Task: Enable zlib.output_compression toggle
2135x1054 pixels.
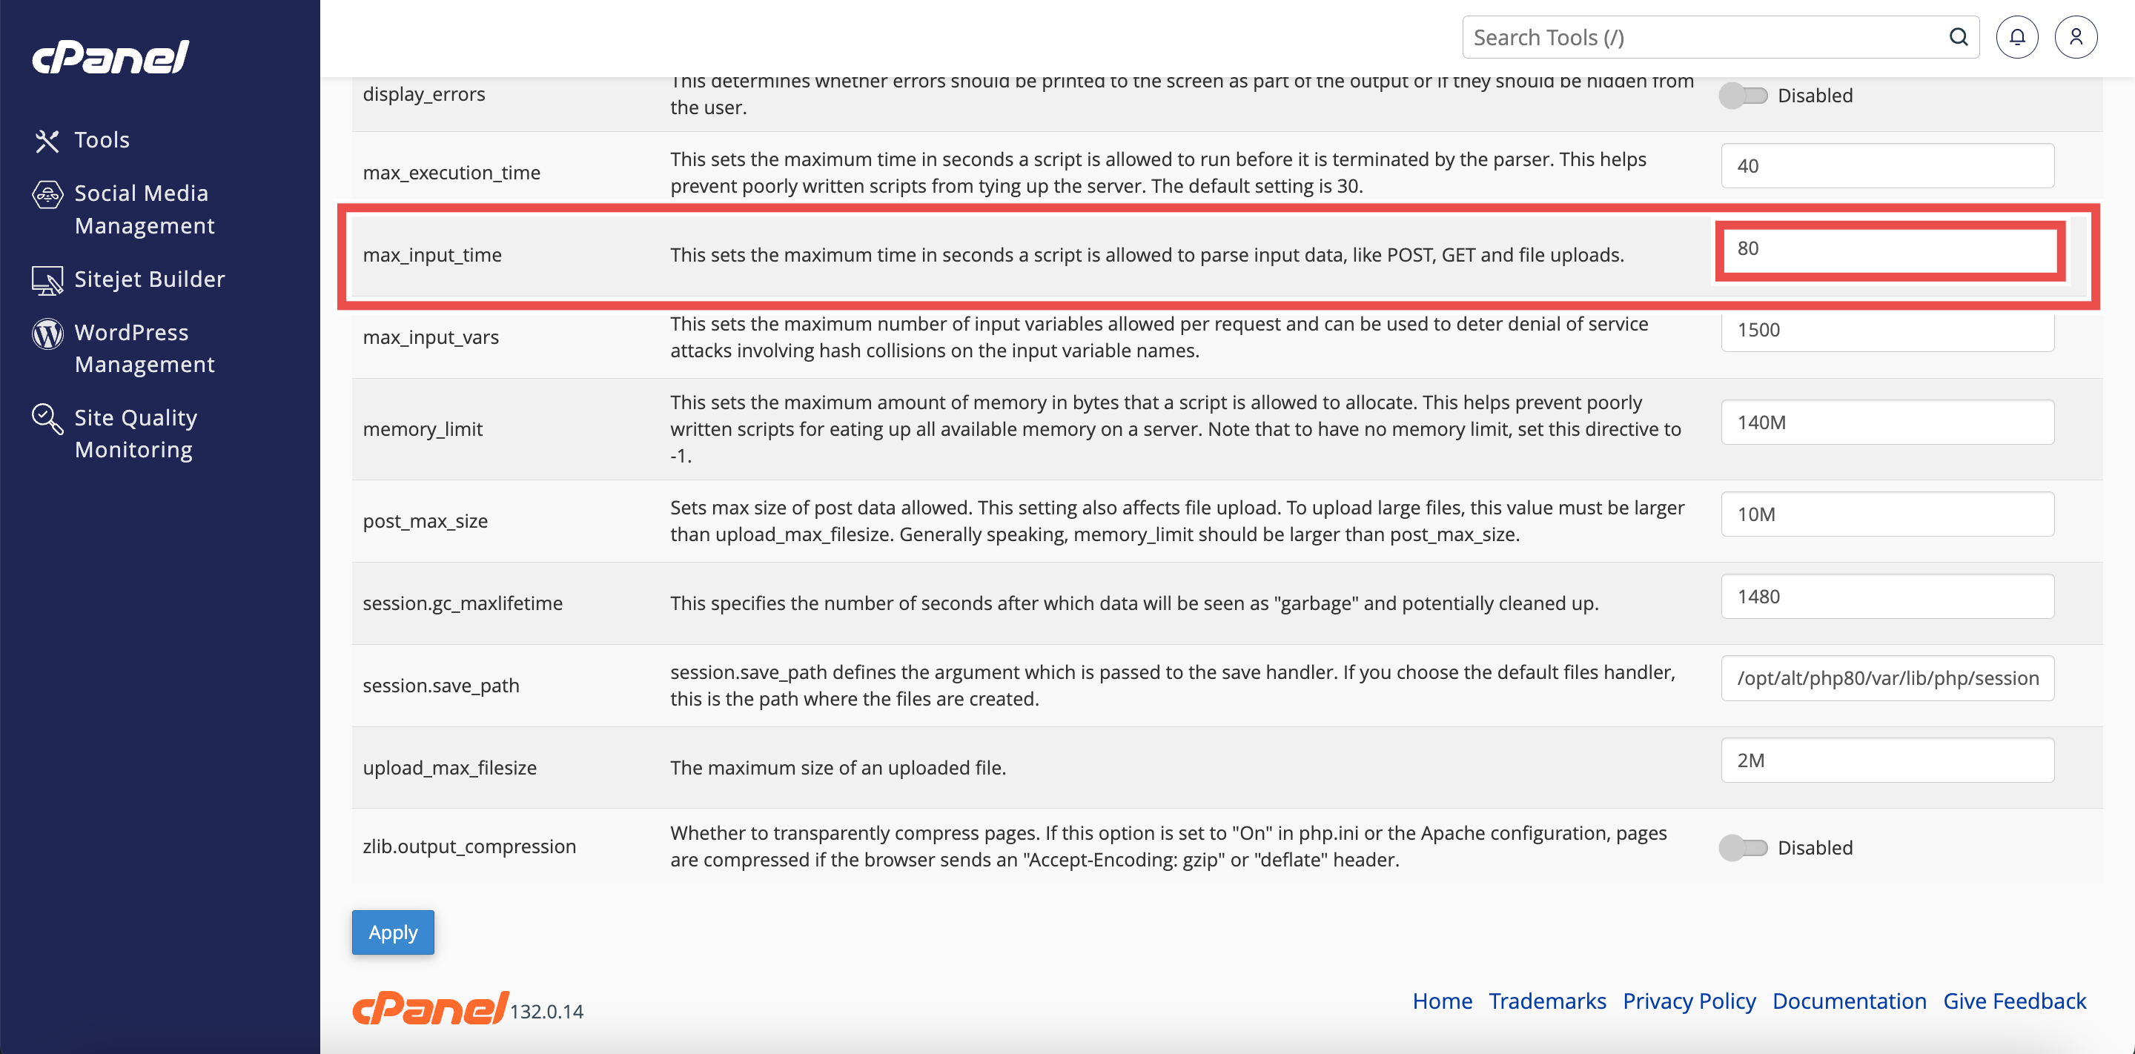Action: click(1742, 848)
